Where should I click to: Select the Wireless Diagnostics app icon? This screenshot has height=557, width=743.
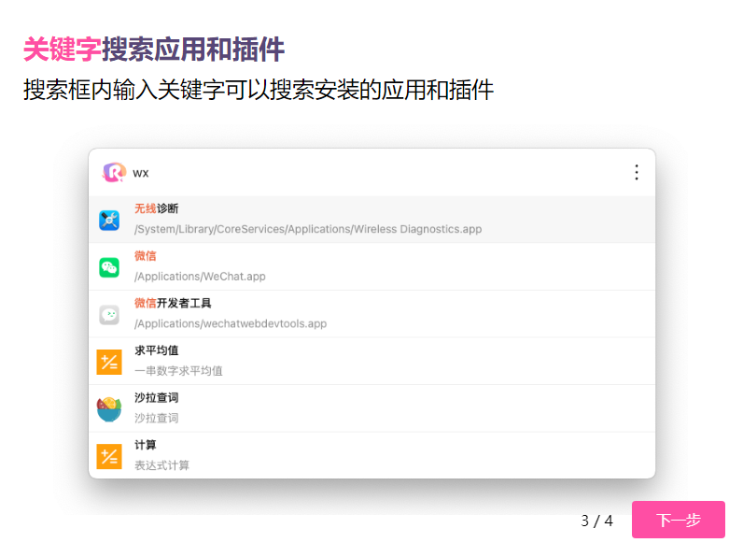coord(109,221)
